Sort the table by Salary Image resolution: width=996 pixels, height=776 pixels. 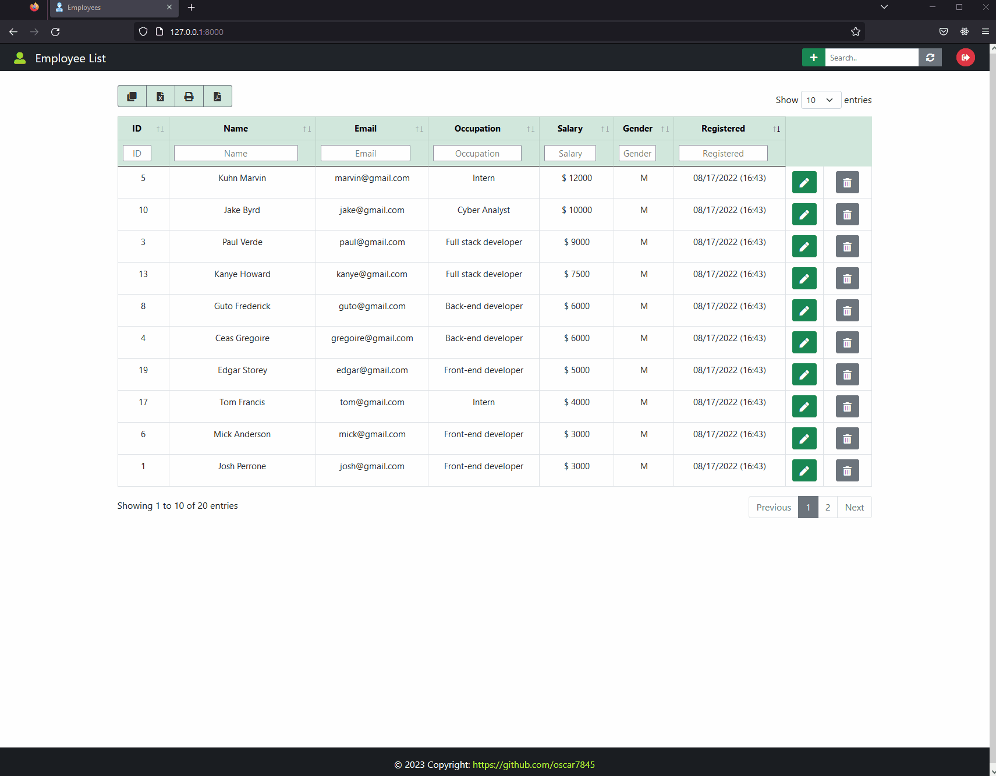(x=605, y=129)
